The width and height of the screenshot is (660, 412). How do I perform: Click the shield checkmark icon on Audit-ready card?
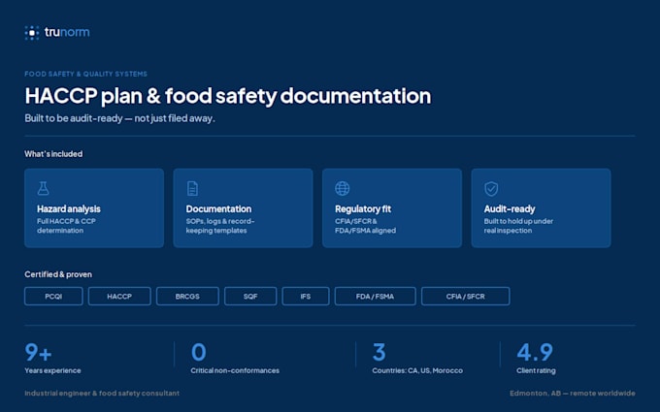coord(491,189)
